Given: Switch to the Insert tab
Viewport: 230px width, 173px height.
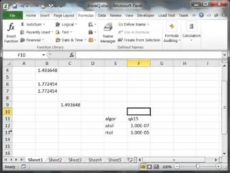Looking at the screenshot, I should click(45, 15).
